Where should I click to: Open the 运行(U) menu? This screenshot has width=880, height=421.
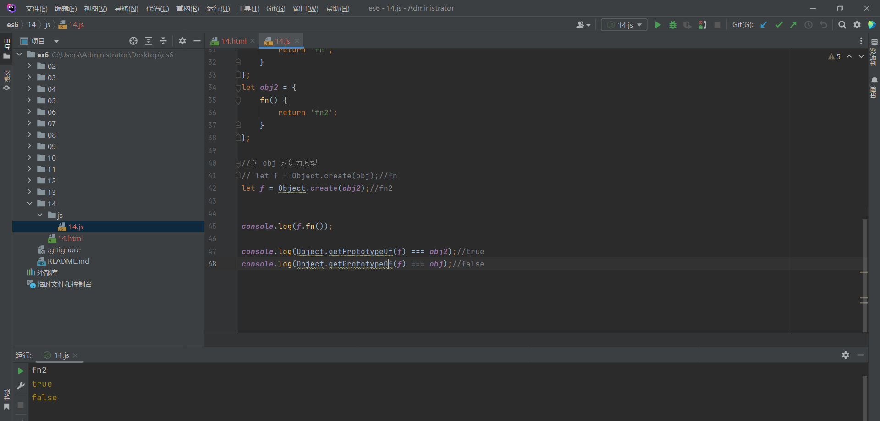click(218, 8)
